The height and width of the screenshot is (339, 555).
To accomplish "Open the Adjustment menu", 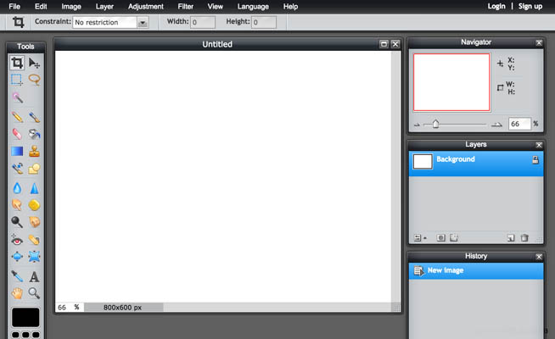I will pos(145,6).
